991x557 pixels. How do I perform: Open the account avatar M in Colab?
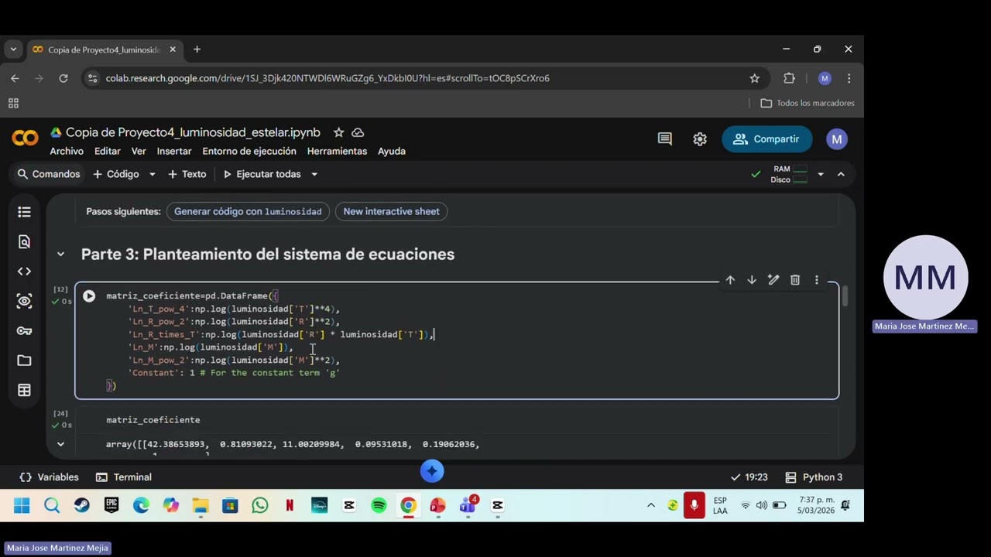836,139
